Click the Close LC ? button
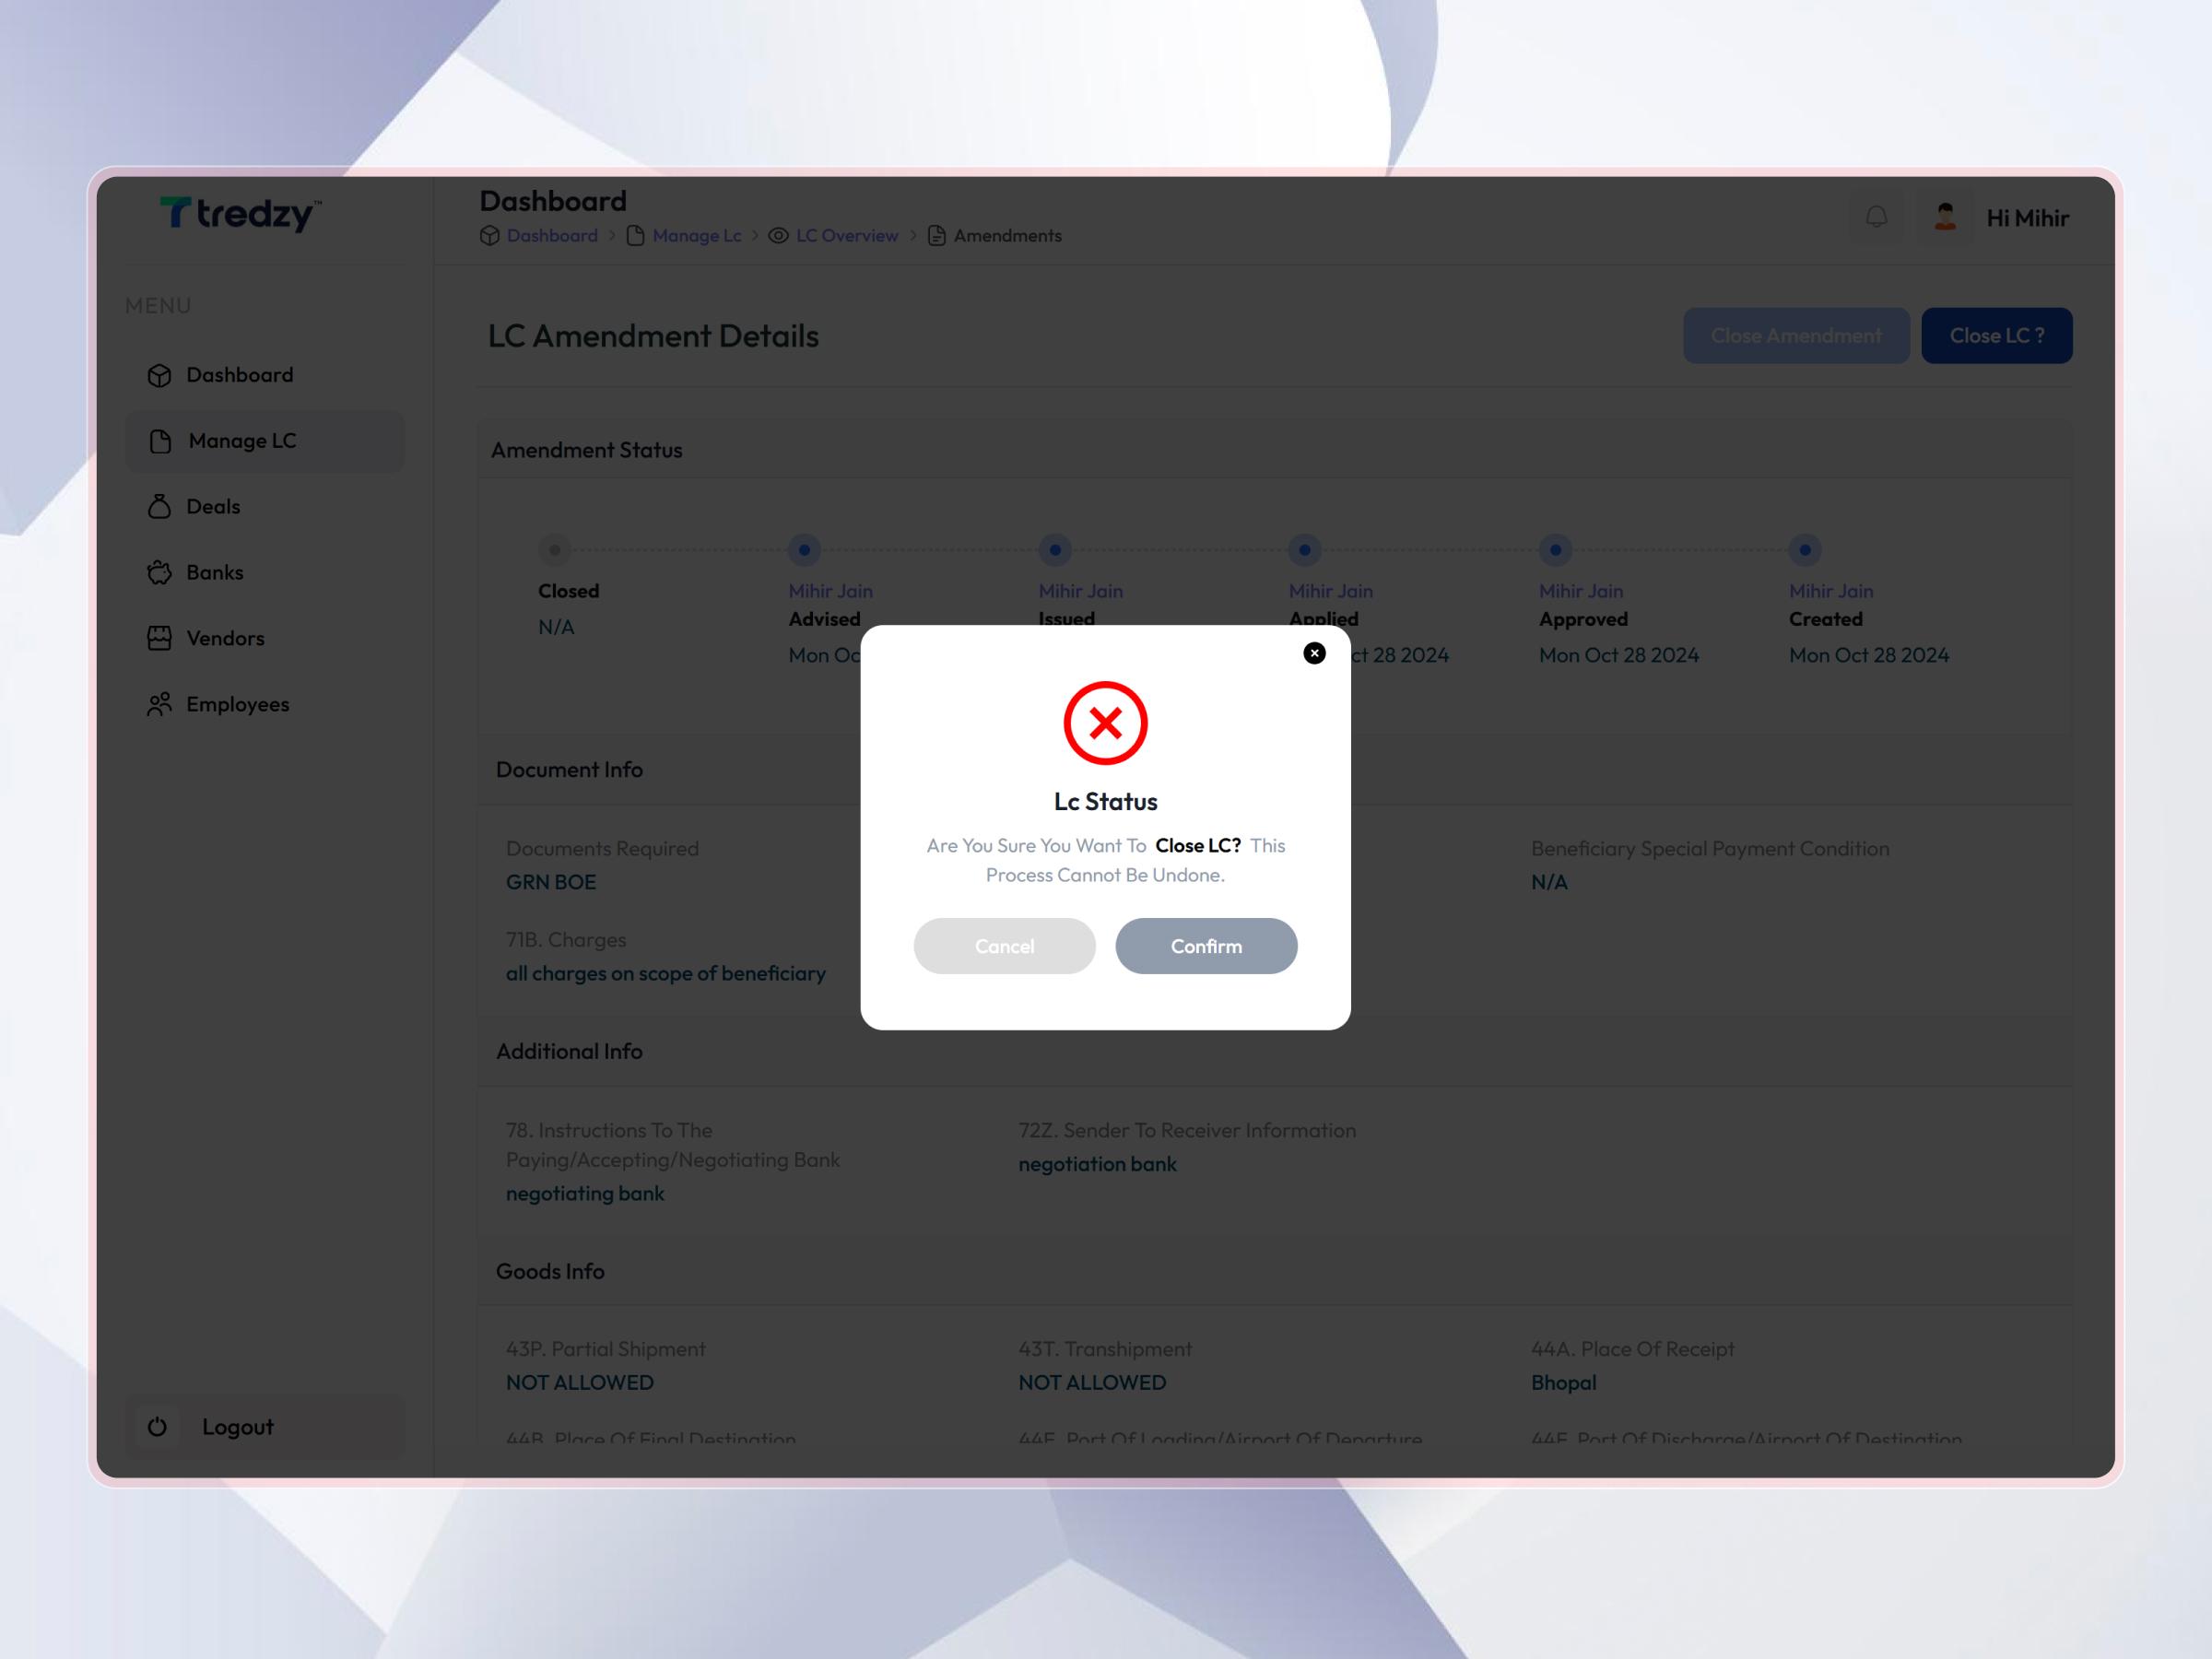Image resolution: width=2212 pixels, height=1659 pixels. (x=1996, y=335)
